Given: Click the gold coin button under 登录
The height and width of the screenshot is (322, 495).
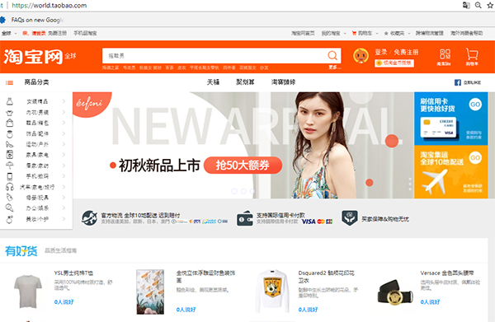Looking at the screenshot, I should pyautogui.click(x=394, y=63).
